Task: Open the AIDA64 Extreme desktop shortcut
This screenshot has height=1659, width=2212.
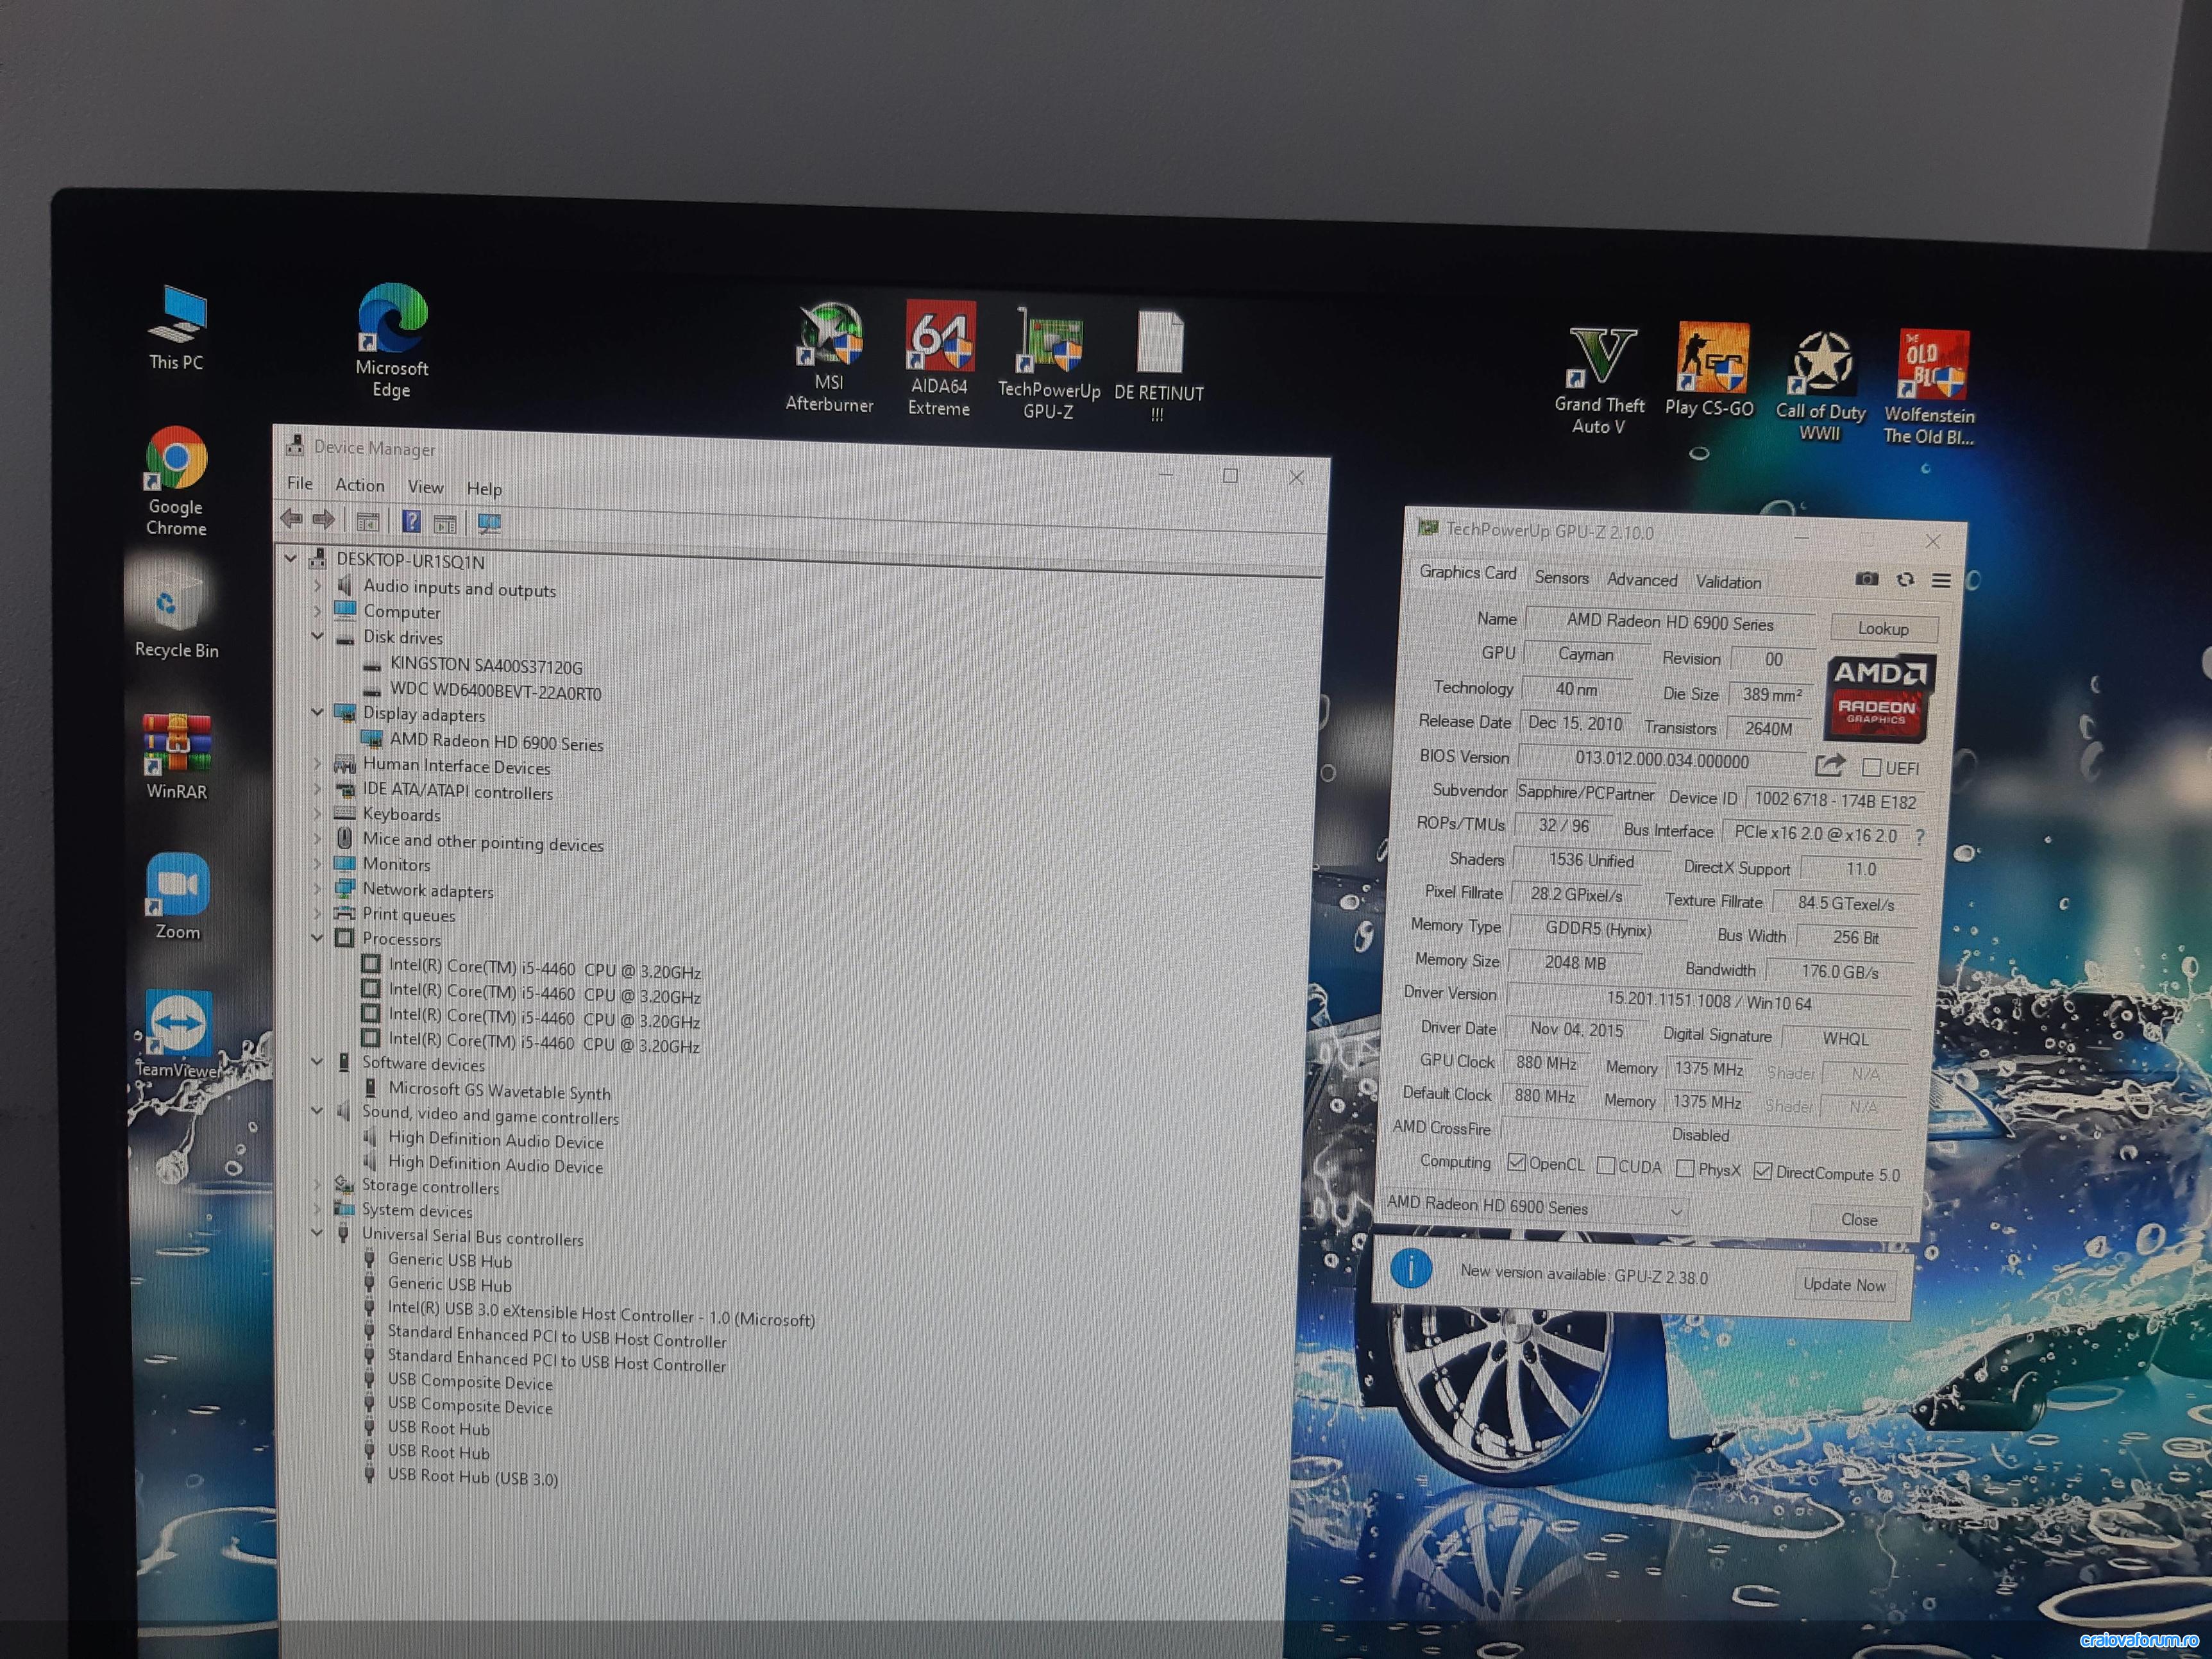Action: pyautogui.click(x=939, y=358)
